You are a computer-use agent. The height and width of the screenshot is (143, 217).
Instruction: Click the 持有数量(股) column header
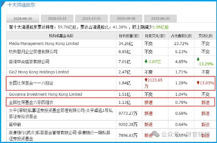129,36
